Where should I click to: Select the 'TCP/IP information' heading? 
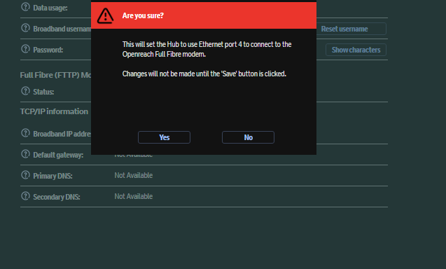click(x=54, y=111)
